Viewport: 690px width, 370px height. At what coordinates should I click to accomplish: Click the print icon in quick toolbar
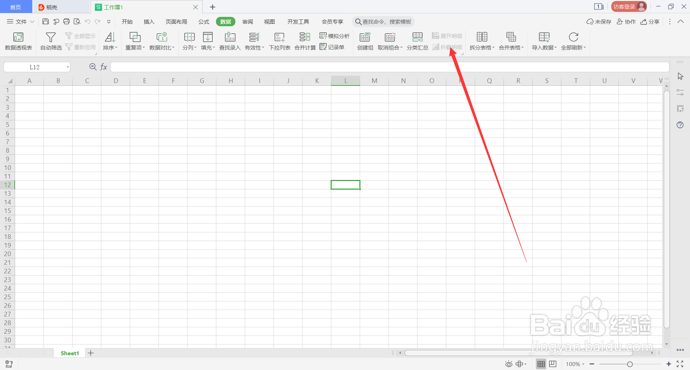pos(66,22)
